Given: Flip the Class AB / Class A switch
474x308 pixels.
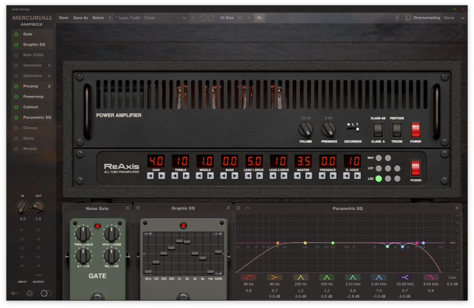Looking at the screenshot, I should (378, 130).
